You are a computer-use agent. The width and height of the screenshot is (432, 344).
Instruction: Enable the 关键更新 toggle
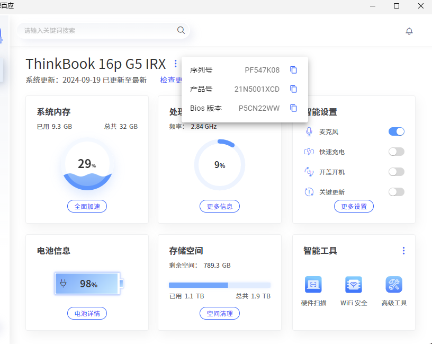pos(397,192)
